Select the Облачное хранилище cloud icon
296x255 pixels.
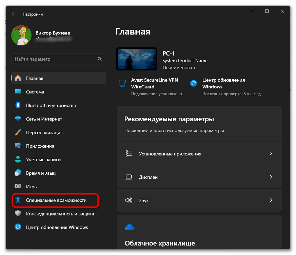[x=130, y=227]
